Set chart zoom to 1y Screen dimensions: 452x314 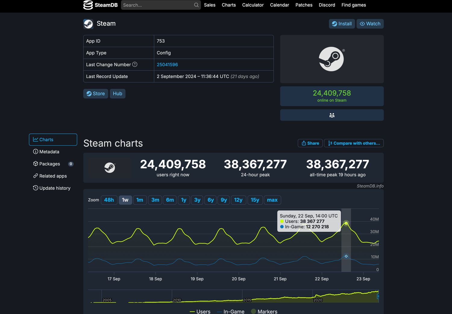184,200
